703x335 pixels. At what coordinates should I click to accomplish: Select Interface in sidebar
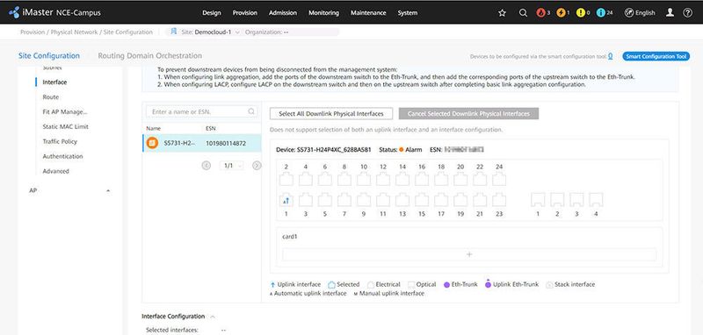click(54, 82)
